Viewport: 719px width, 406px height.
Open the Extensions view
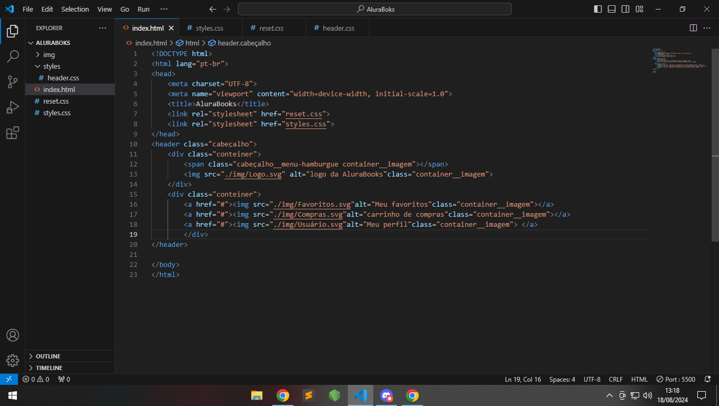point(13,133)
